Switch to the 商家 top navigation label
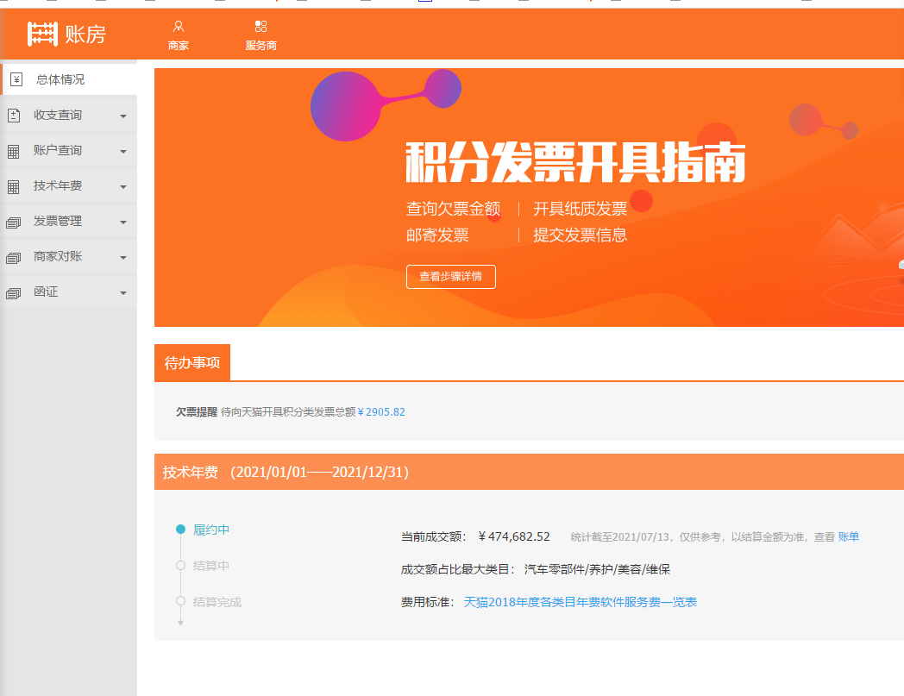This screenshot has height=696, width=904. click(179, 46)
